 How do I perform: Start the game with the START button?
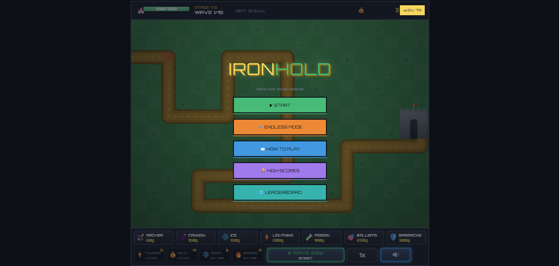[280, 105]
